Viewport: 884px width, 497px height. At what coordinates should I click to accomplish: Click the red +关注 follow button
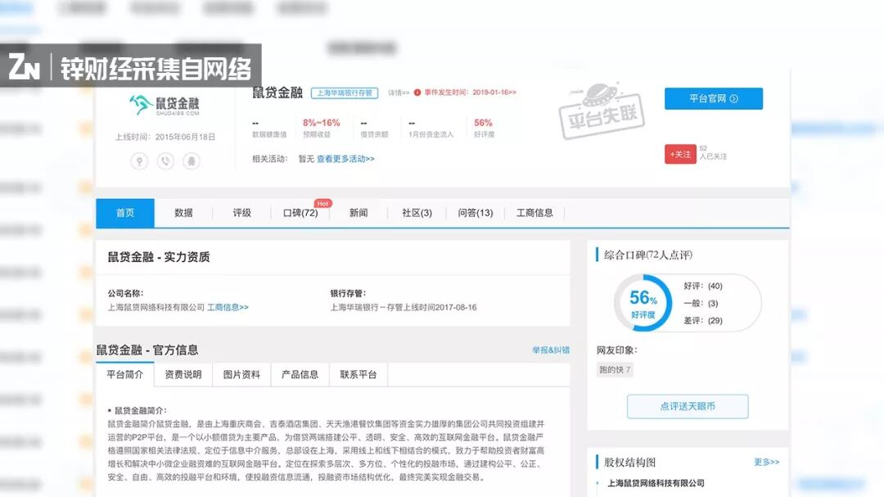point(680,154)
